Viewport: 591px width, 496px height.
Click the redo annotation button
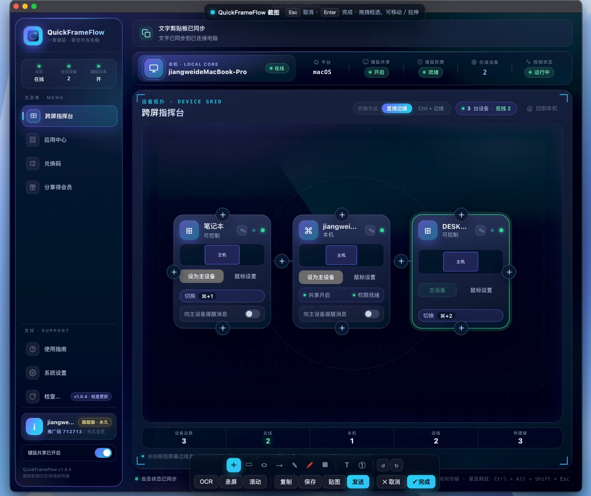[x=396, y=466]
